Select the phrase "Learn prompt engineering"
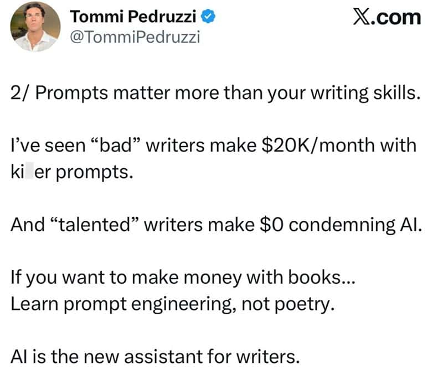Viewport: 443px width, 379px height. [121, 305]
